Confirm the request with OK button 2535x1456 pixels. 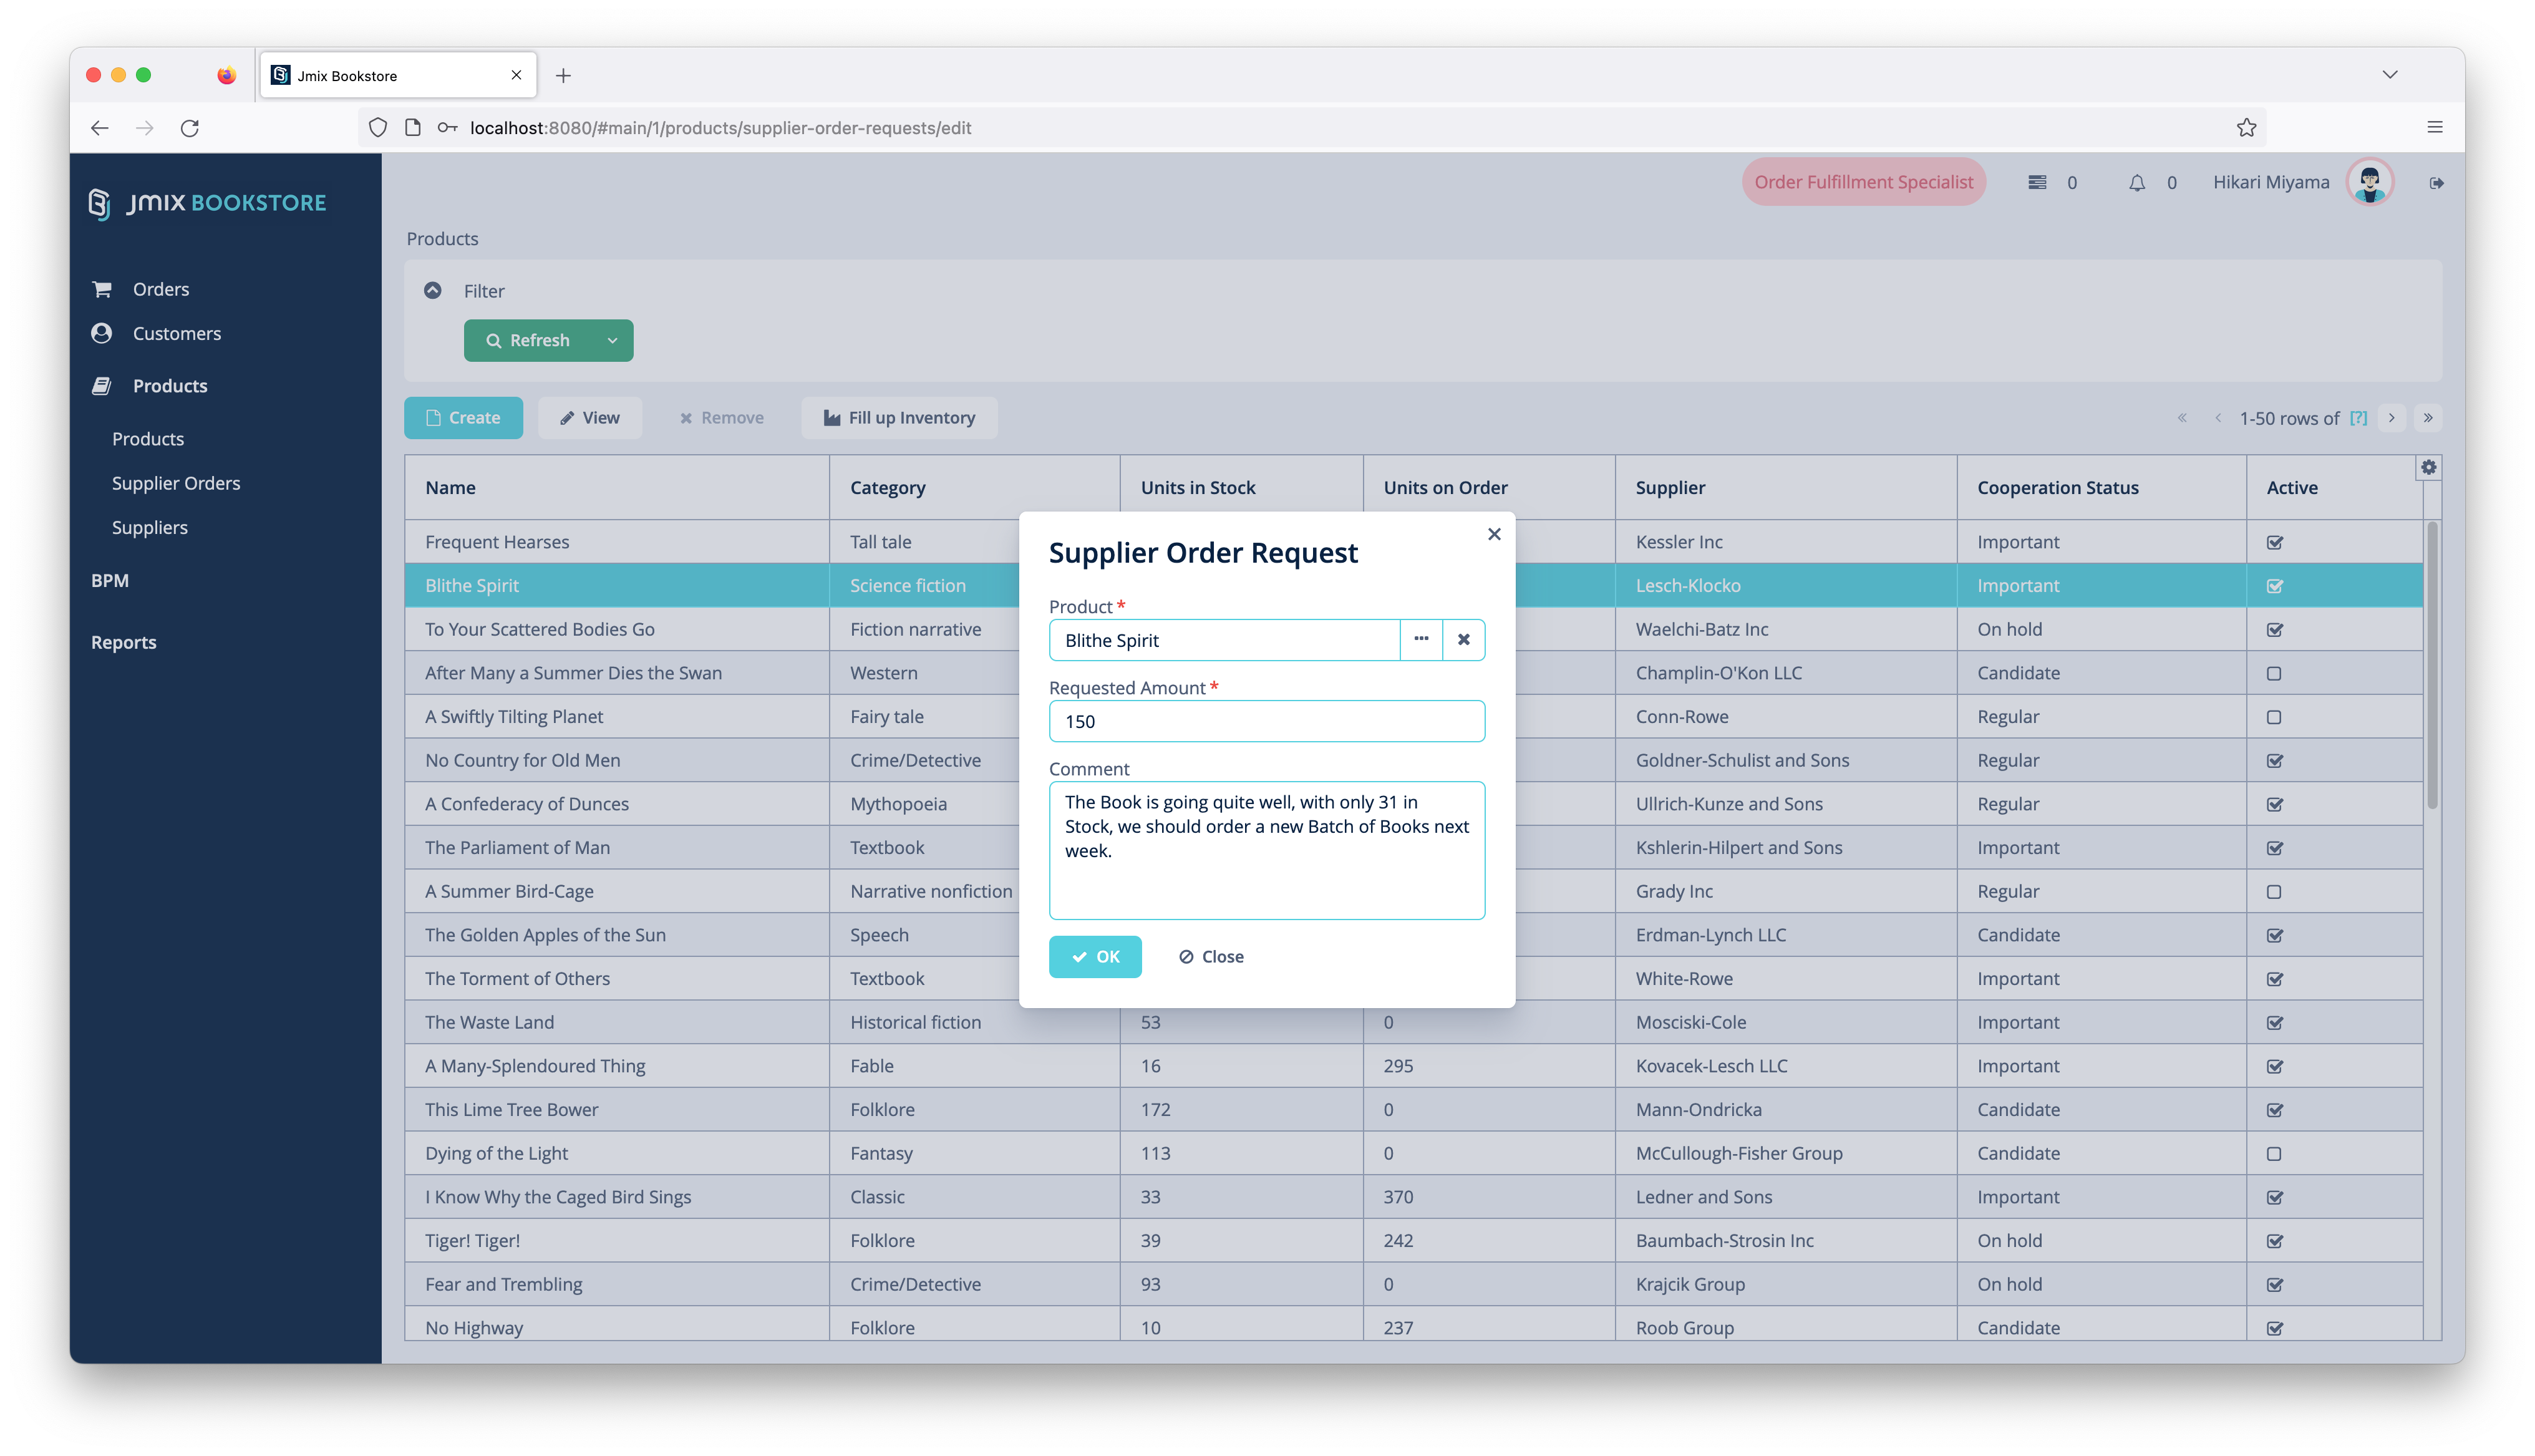1095,956
